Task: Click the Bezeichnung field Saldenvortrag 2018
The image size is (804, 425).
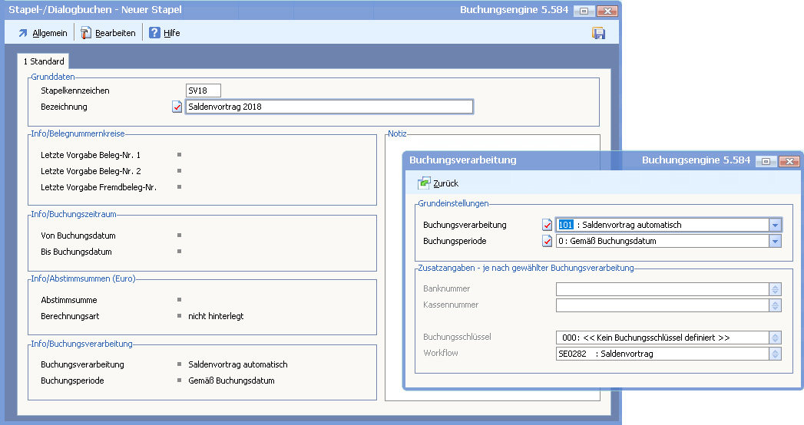Action: [x=329, y=107]
